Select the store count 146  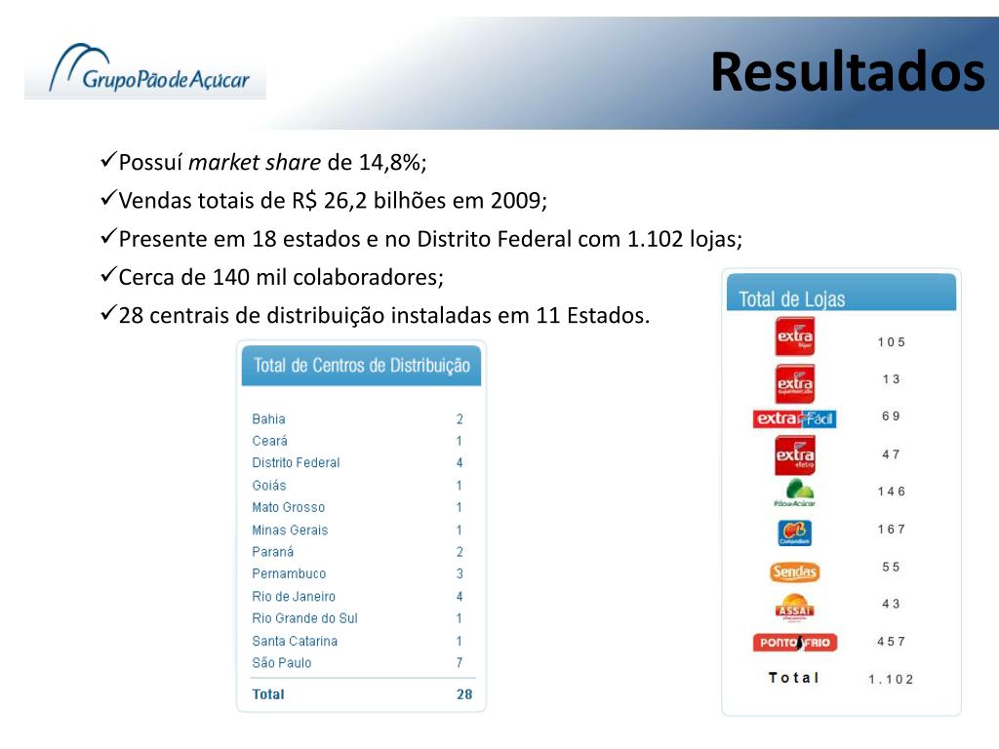(x=892, y=492)
